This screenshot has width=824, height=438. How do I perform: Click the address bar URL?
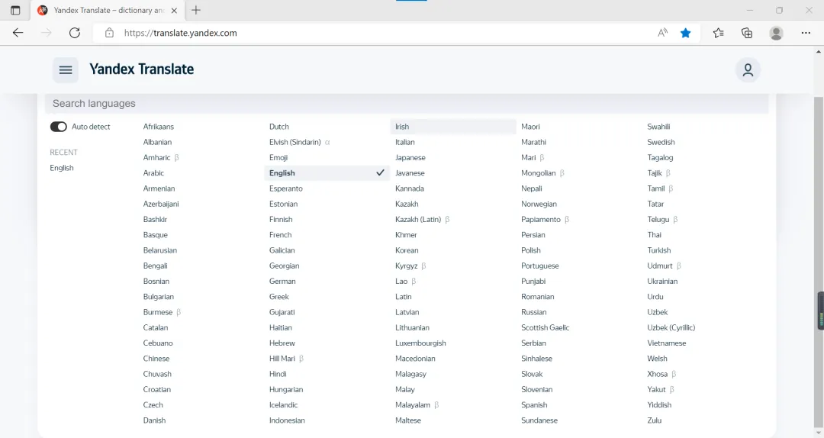click(180, 33)
